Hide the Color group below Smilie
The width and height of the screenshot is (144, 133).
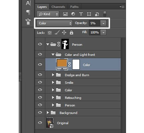pyautogui.click(x=40, y=90)
